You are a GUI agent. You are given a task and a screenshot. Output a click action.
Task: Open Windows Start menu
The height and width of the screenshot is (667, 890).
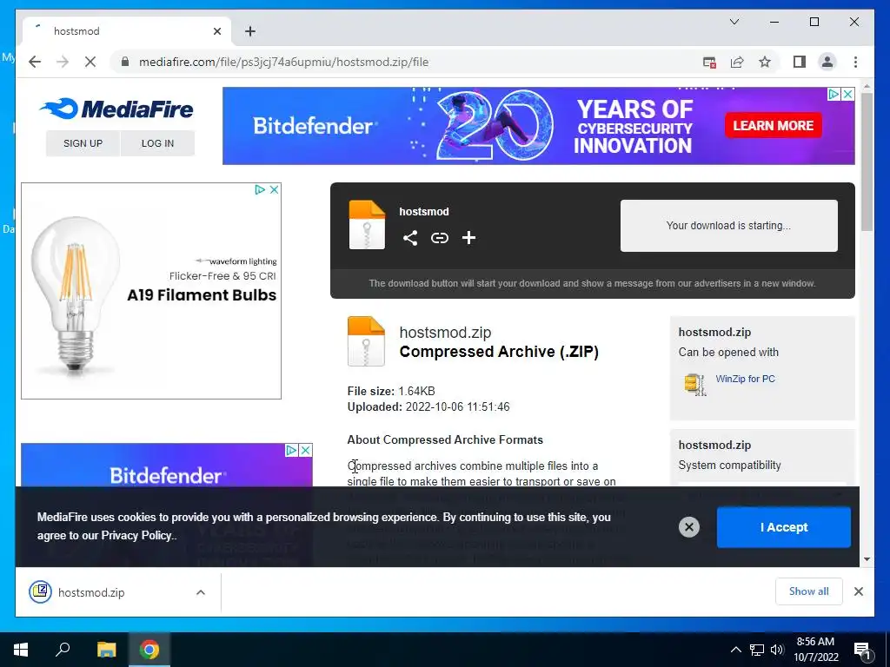pyautogui.click(x=21, y=650)
